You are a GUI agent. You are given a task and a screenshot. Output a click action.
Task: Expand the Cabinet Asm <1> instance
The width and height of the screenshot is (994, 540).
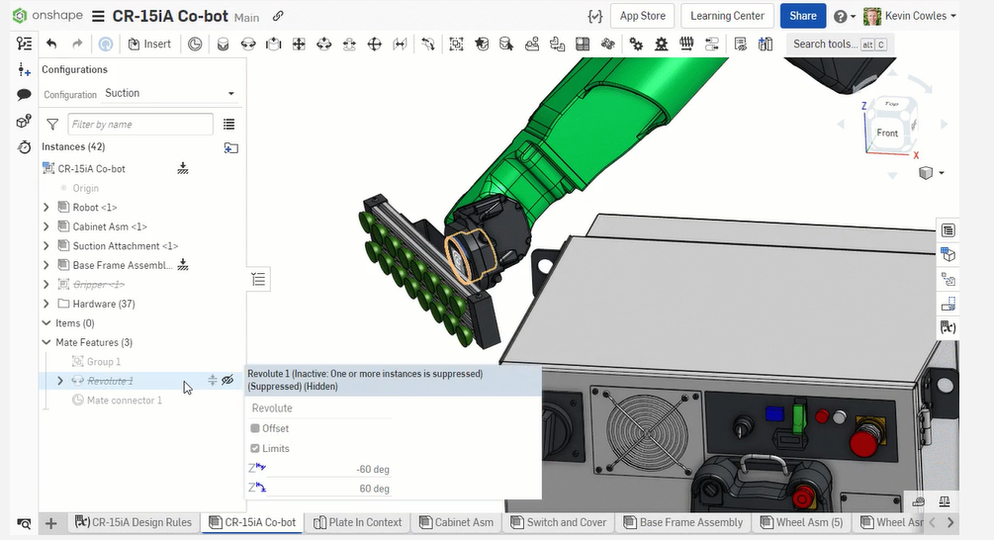click(x=46, y=226)
